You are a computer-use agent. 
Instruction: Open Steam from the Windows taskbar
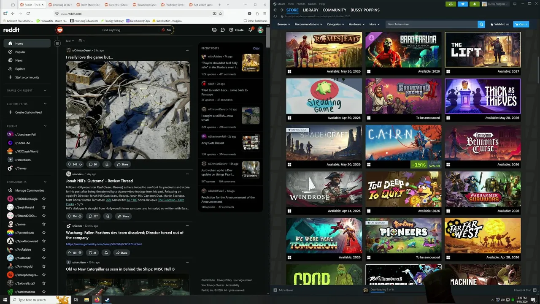(x=107, y=300)
